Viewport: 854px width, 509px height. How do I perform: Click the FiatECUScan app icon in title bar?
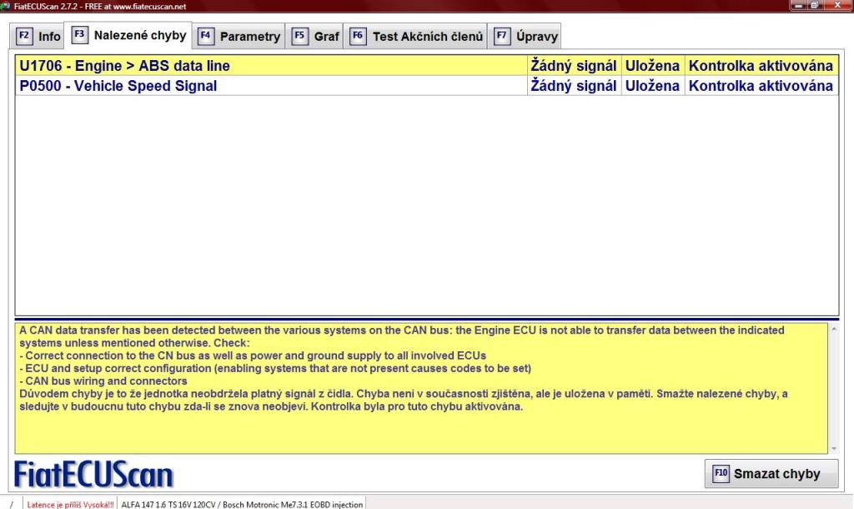pyautogui.click(x=7, y=6)
